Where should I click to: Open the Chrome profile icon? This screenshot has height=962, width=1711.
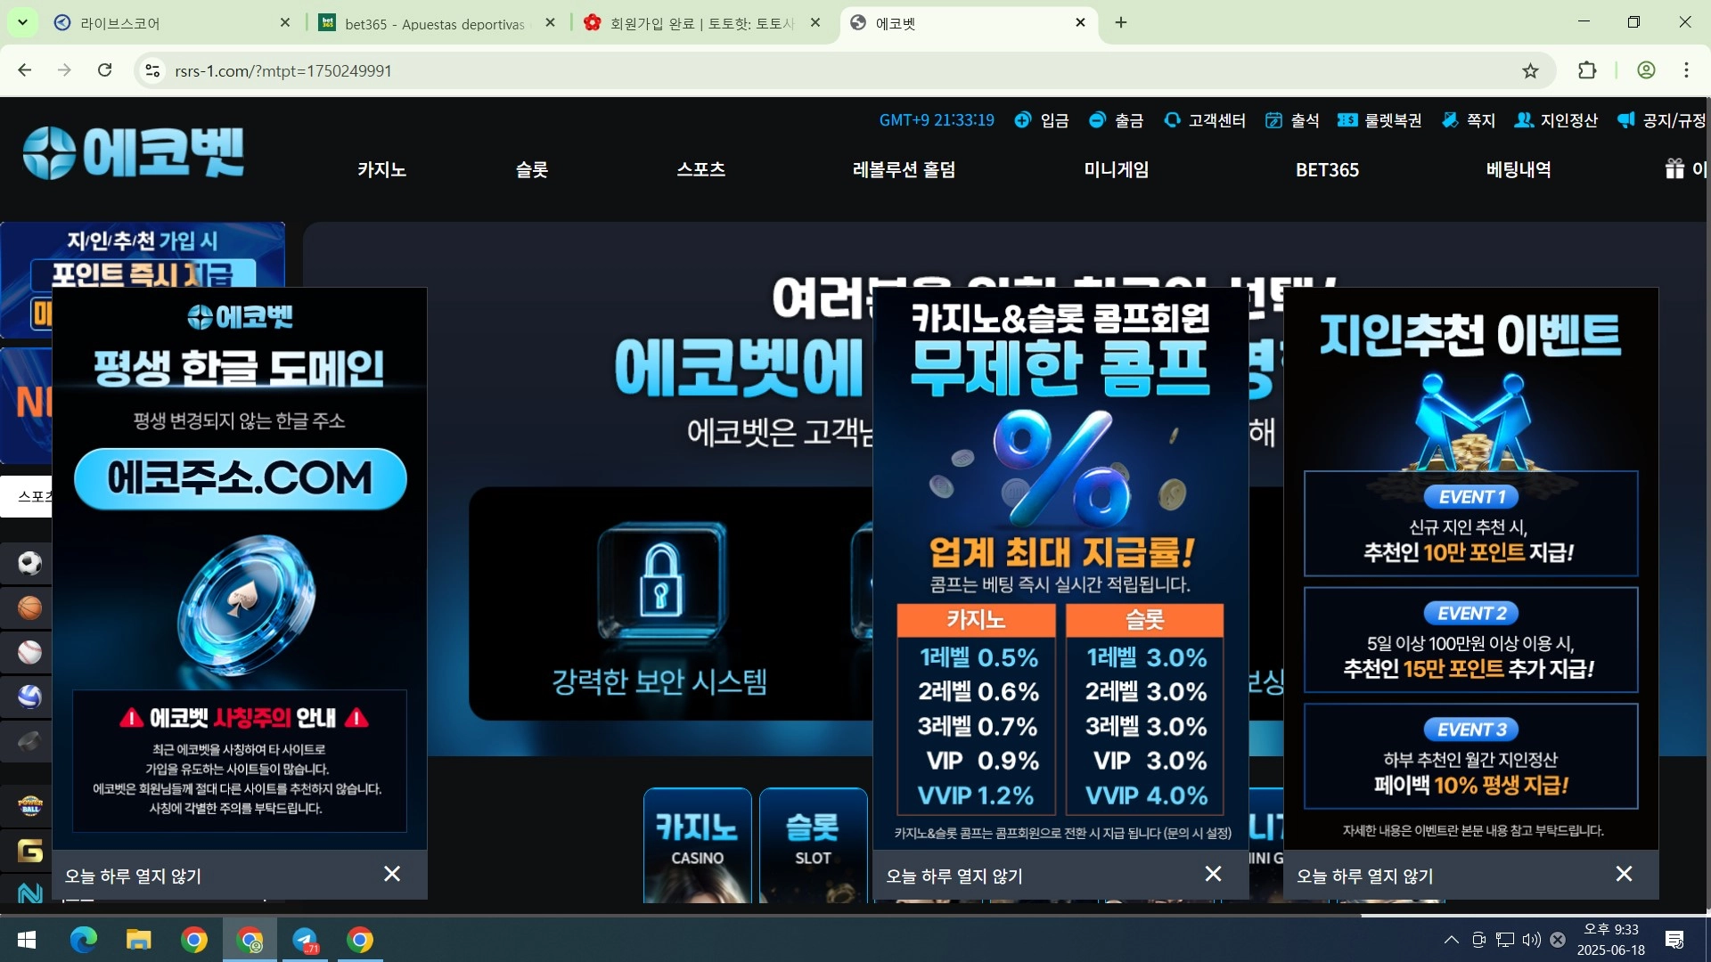pos(1646,70)
